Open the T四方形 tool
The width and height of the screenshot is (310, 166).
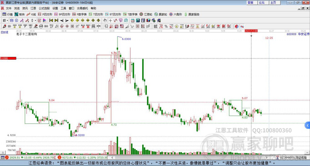pos(96,14)
